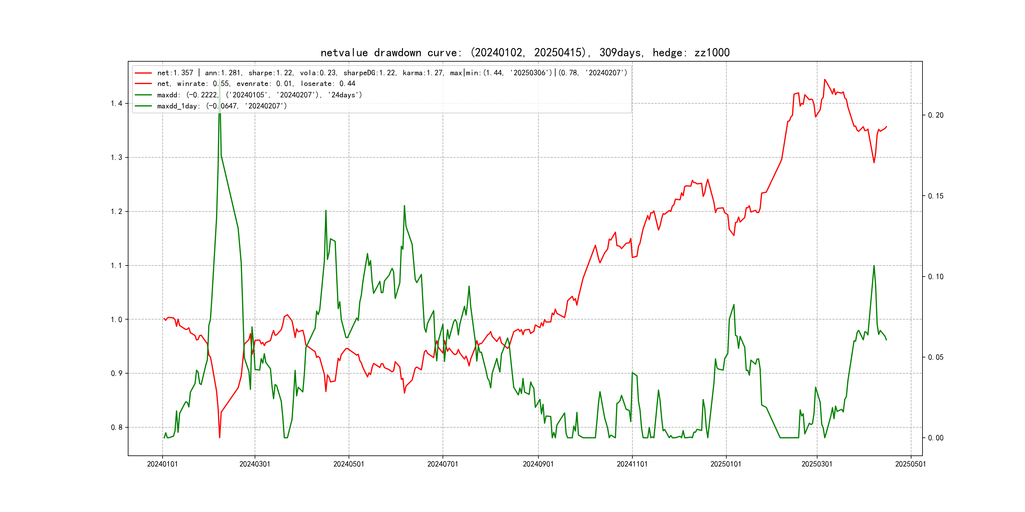1025x512 pixels.
Task: Click the 20241101 x-axis date label
Action: click(632, 464)
